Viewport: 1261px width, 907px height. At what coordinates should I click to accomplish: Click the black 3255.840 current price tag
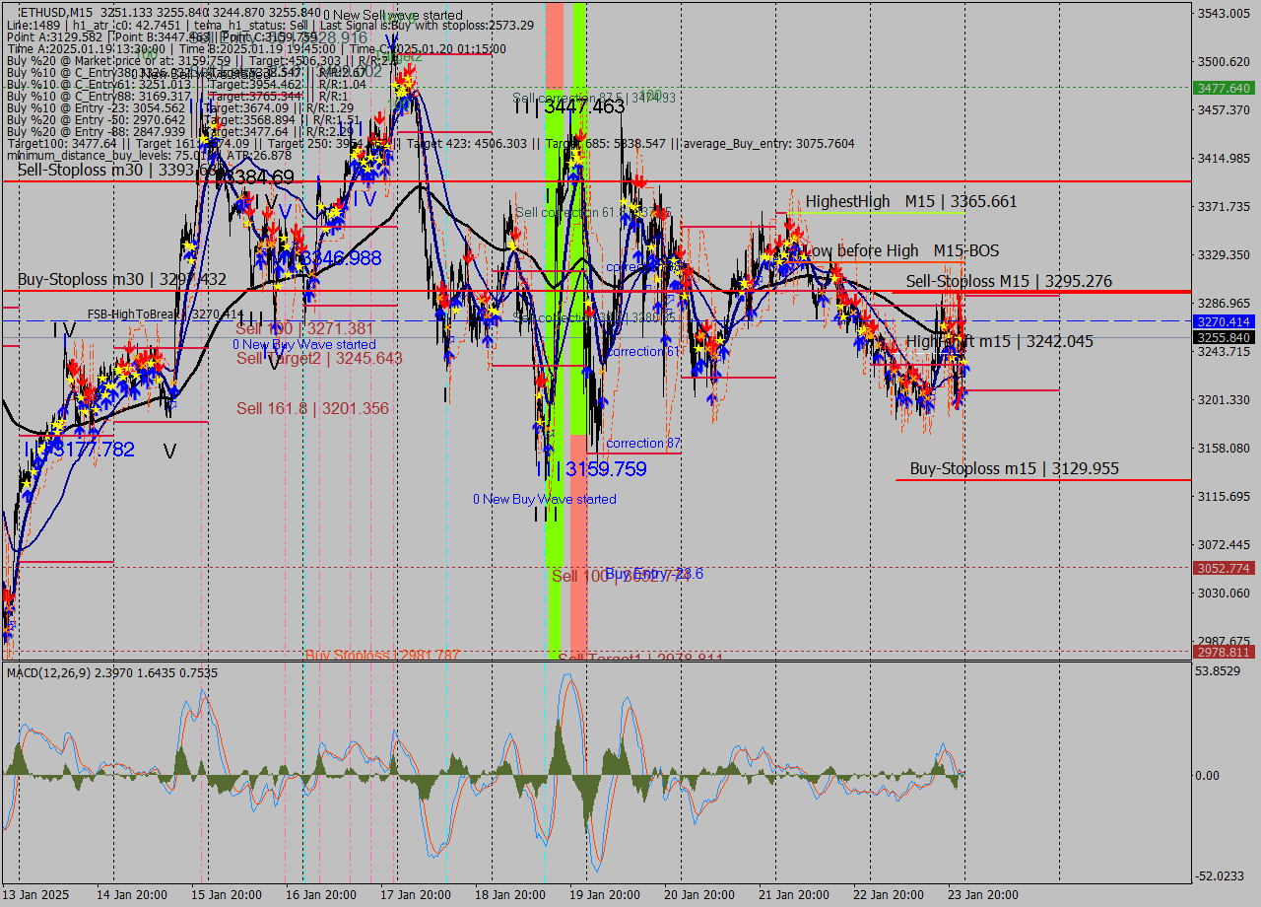[x=1224, y=337]
